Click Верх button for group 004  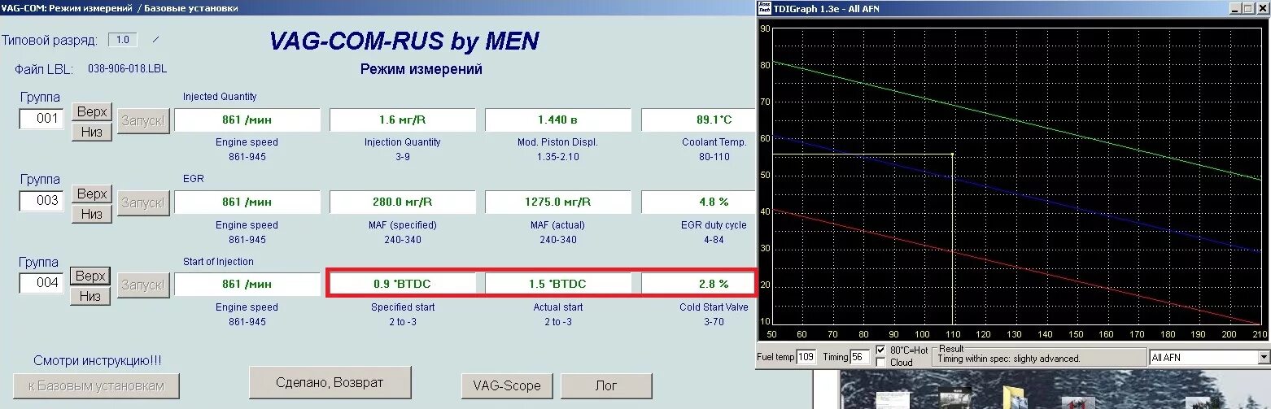tap(90, 276)
